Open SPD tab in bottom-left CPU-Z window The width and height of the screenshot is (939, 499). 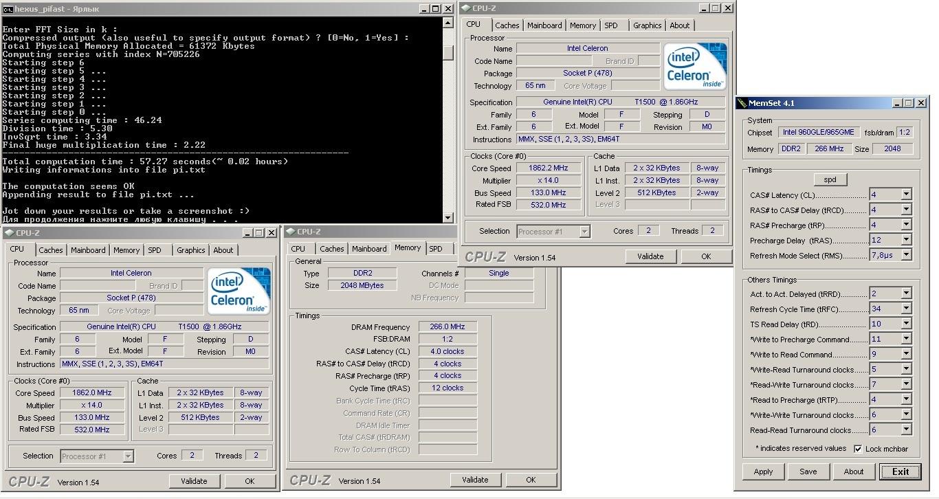pyautogui.click(x=155, y=250)
